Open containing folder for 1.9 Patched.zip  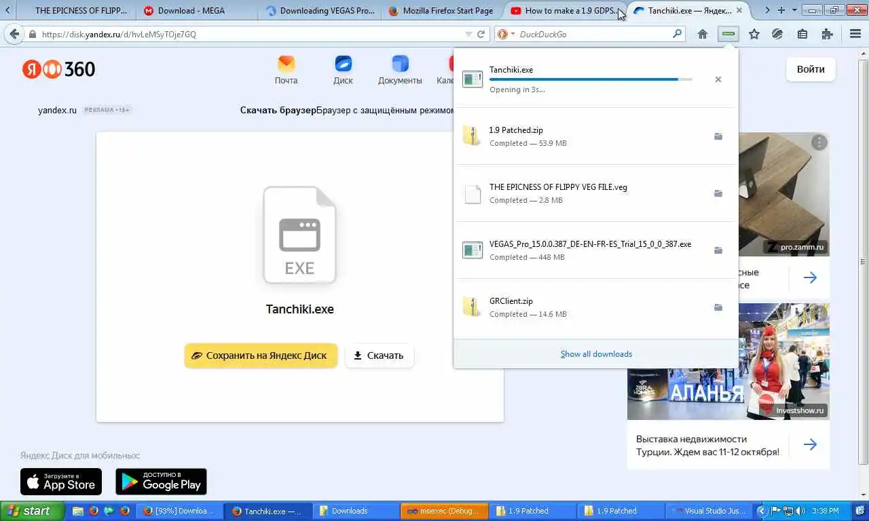click(718, 136)
